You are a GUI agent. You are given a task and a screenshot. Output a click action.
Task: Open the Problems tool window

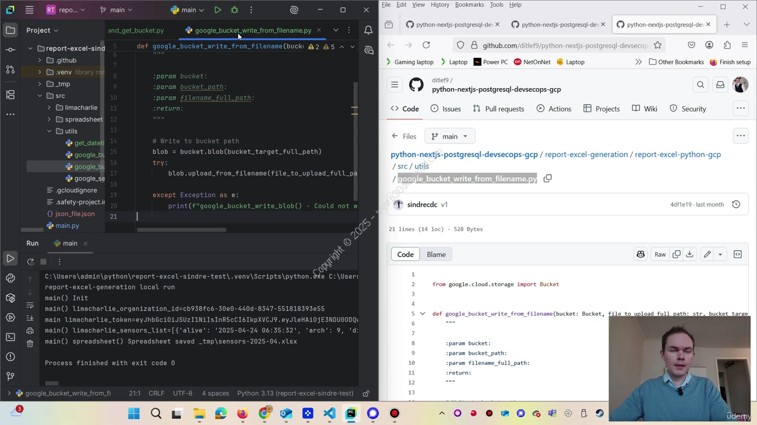tap(10, 357)
